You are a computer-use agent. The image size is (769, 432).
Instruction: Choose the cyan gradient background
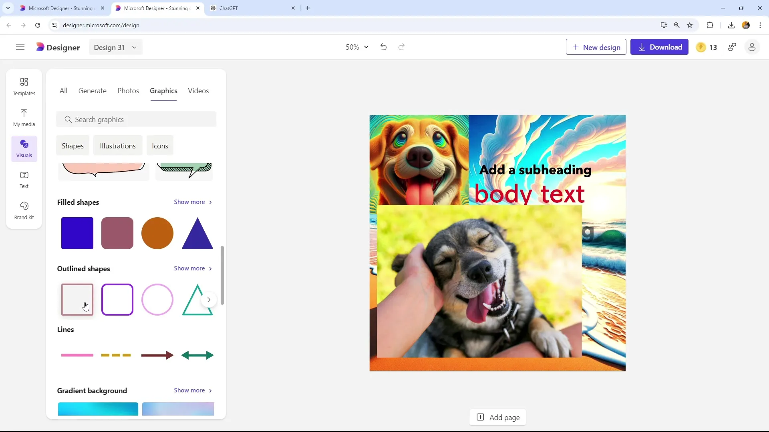[x=98, y=409]
